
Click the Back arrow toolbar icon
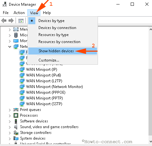pyautogui.click(x=4, y=20)
